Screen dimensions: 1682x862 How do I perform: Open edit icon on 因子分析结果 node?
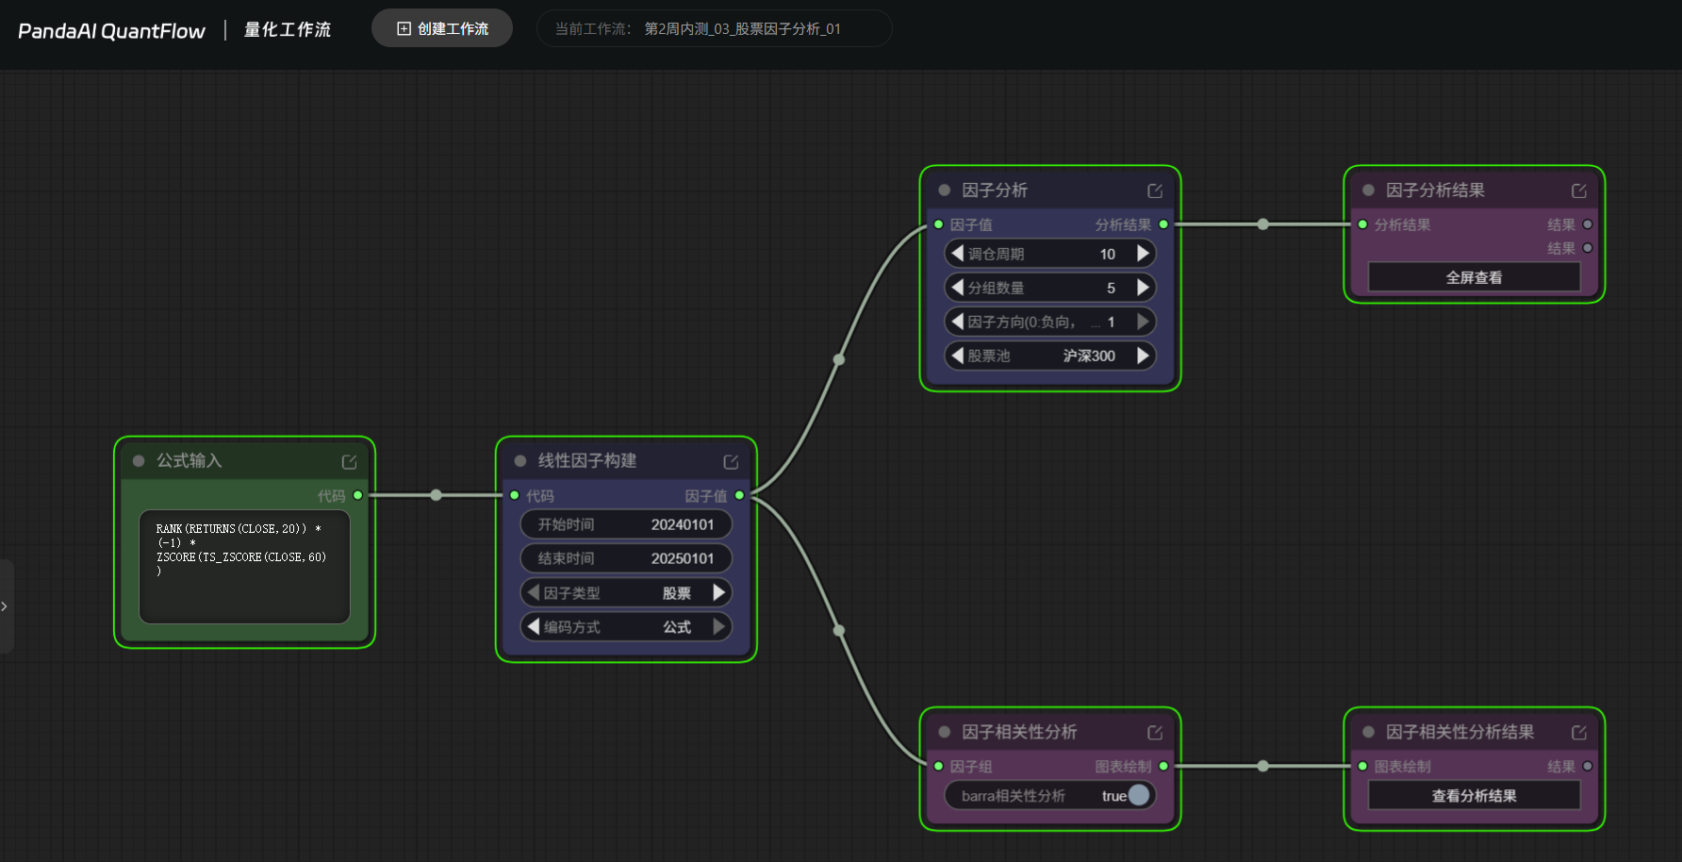[x=1579, y=191]
